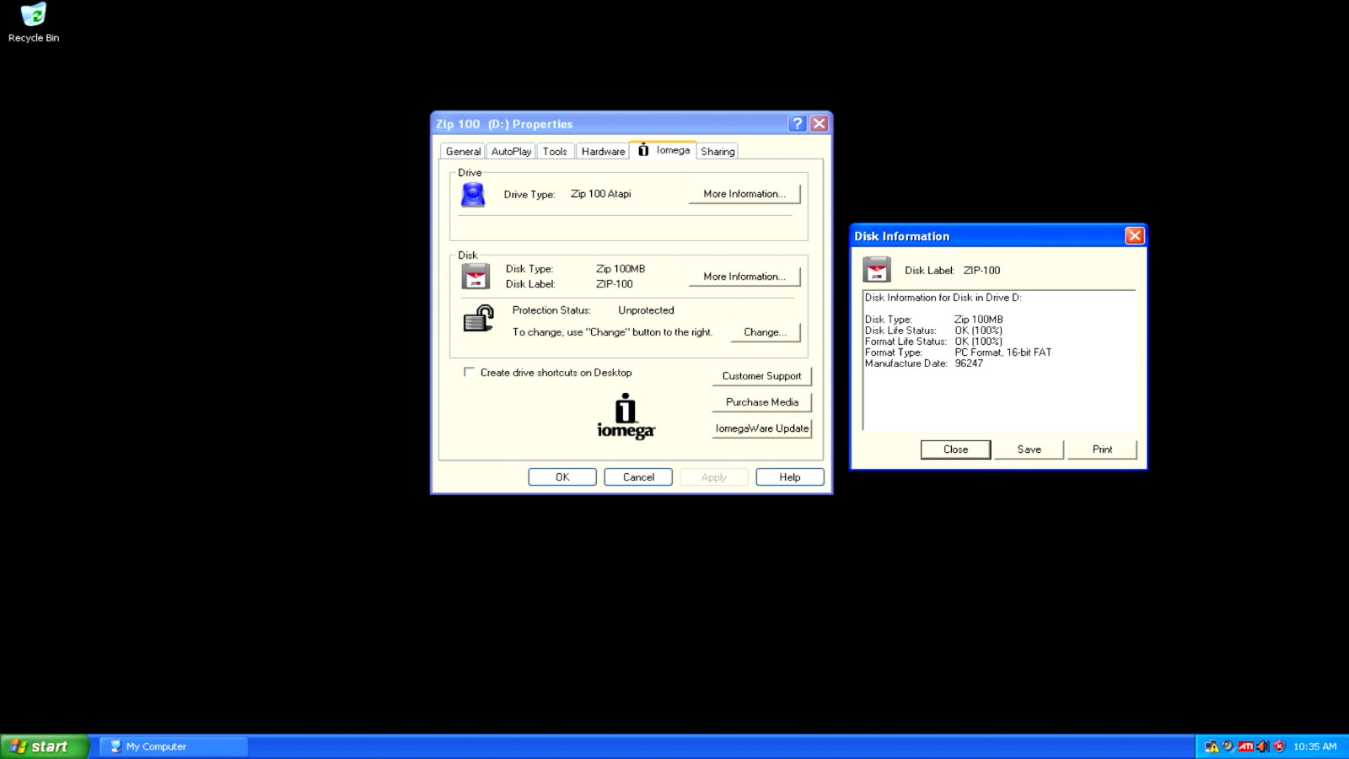Viewport: 1349px width, 759px height.
Task: Click 'ZIP-100' label in Disk Information window
Action: 981,271
